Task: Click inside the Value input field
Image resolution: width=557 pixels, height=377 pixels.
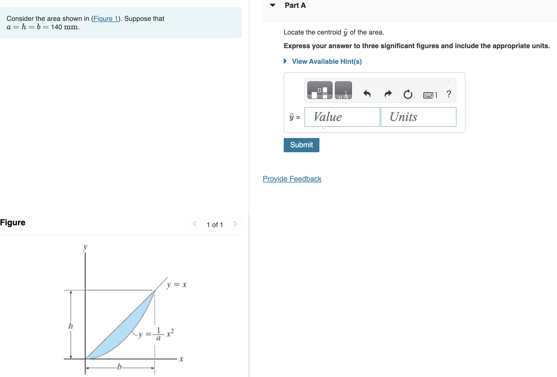Action: tap(342, 117)
